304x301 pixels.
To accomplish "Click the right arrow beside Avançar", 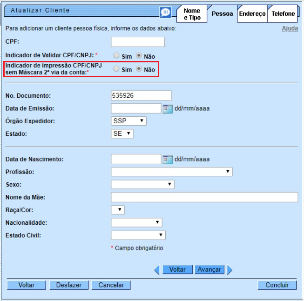I will pos(230,270).
